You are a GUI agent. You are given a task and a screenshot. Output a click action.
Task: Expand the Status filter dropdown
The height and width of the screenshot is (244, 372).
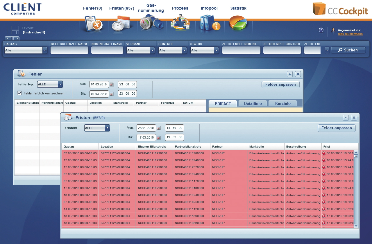216,50
